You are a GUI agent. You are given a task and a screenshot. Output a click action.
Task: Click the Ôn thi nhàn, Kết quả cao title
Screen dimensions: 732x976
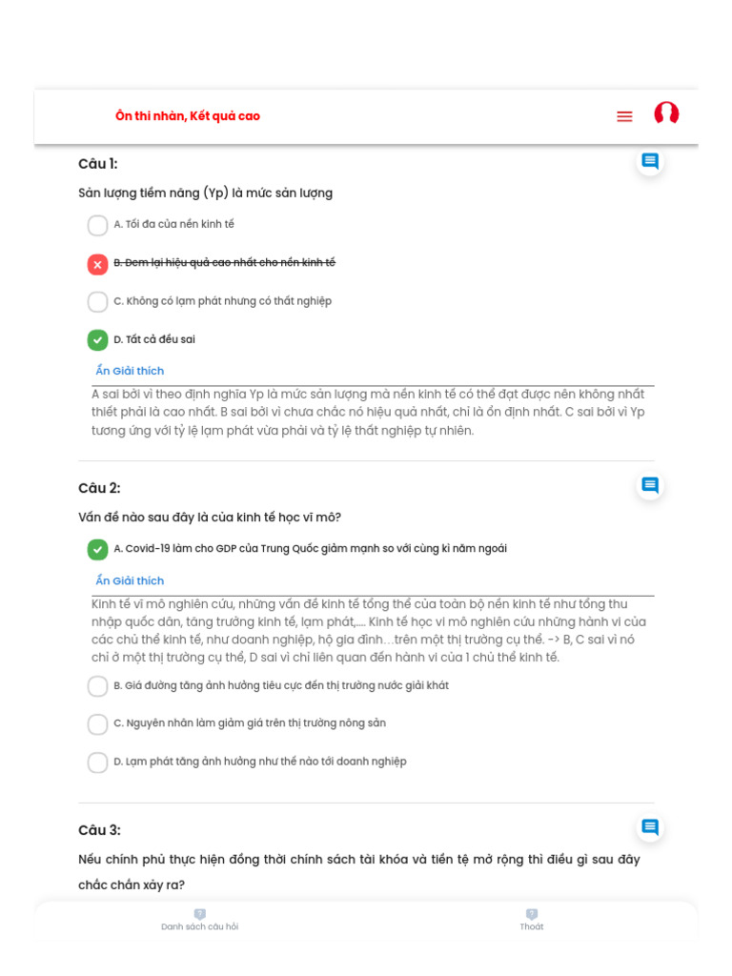pyautogui.click(x=188, y=116)
